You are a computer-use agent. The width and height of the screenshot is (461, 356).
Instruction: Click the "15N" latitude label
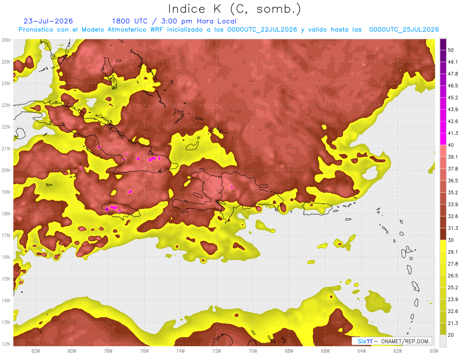pos(6,278)
